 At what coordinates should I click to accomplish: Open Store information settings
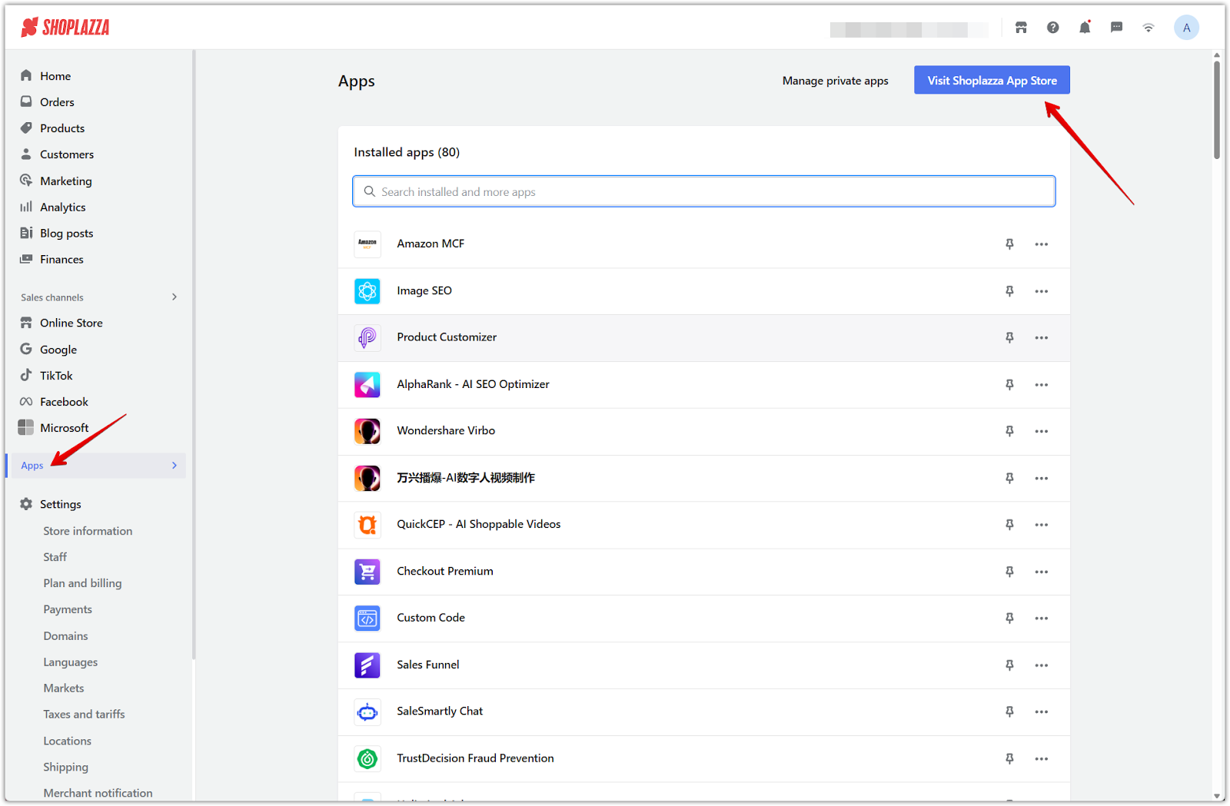tap(88, 531)
